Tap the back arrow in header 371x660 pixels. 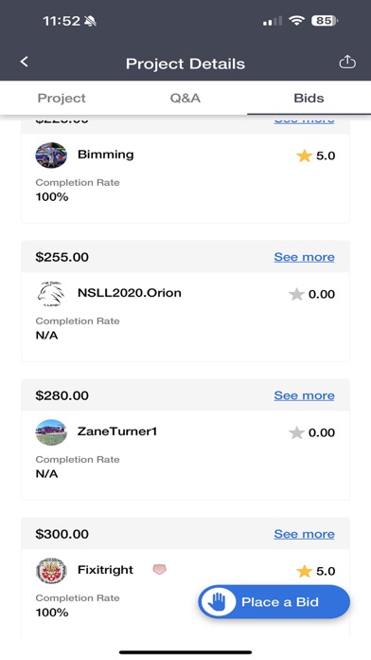coord(25,62)
